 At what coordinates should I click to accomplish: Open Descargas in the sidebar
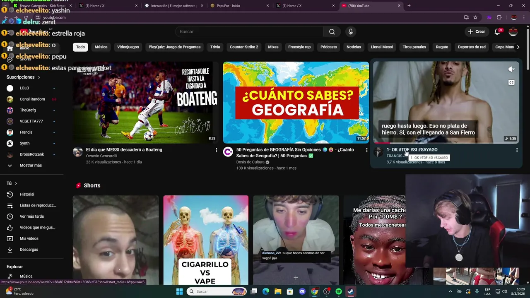pyautogui.click(x=32, y=250)
